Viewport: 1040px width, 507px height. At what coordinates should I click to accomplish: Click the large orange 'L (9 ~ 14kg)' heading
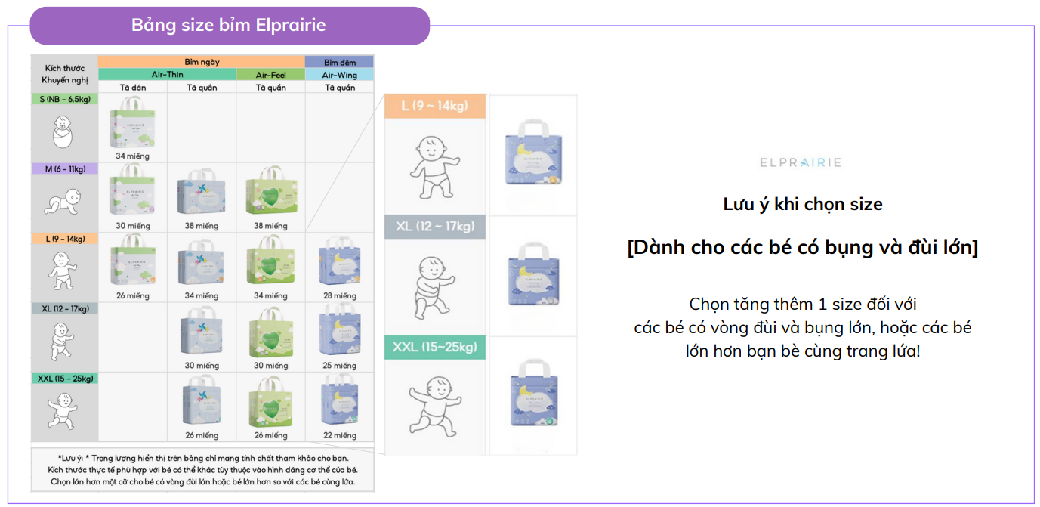pyautogui.click(x=434, y=106)
